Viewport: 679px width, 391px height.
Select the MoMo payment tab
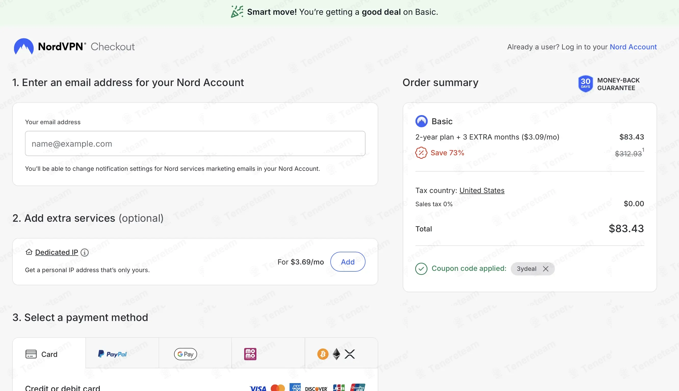(x=268, y=353)
